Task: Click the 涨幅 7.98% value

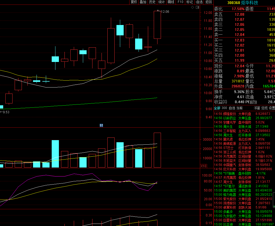Action: 239,76
